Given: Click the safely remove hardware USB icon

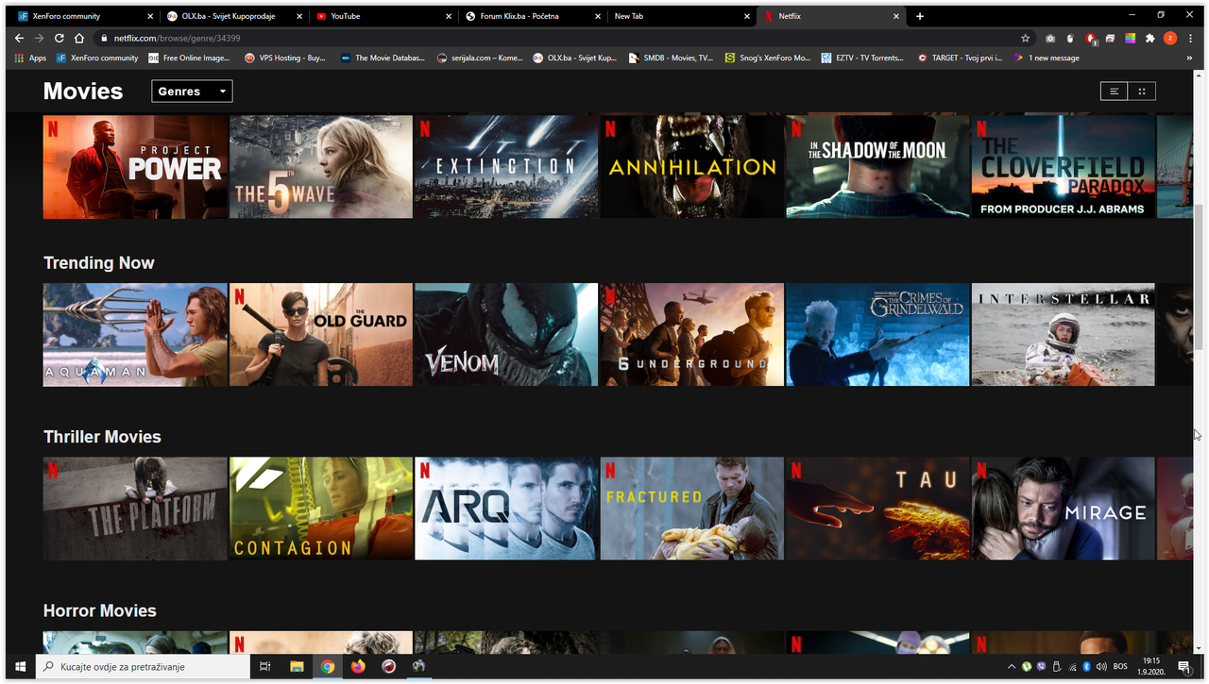Looking at the screenshot, I should pyautogui.click(x=1057, y=667).
